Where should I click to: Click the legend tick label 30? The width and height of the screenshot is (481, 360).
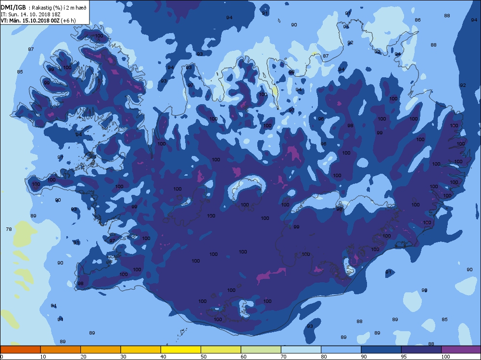[x=123, y=357]
